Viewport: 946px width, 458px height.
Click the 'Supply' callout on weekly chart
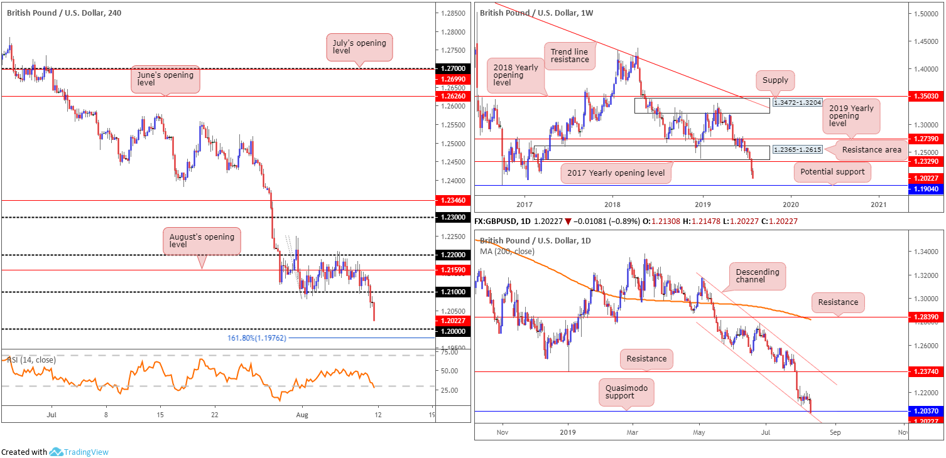click(776, 80)
